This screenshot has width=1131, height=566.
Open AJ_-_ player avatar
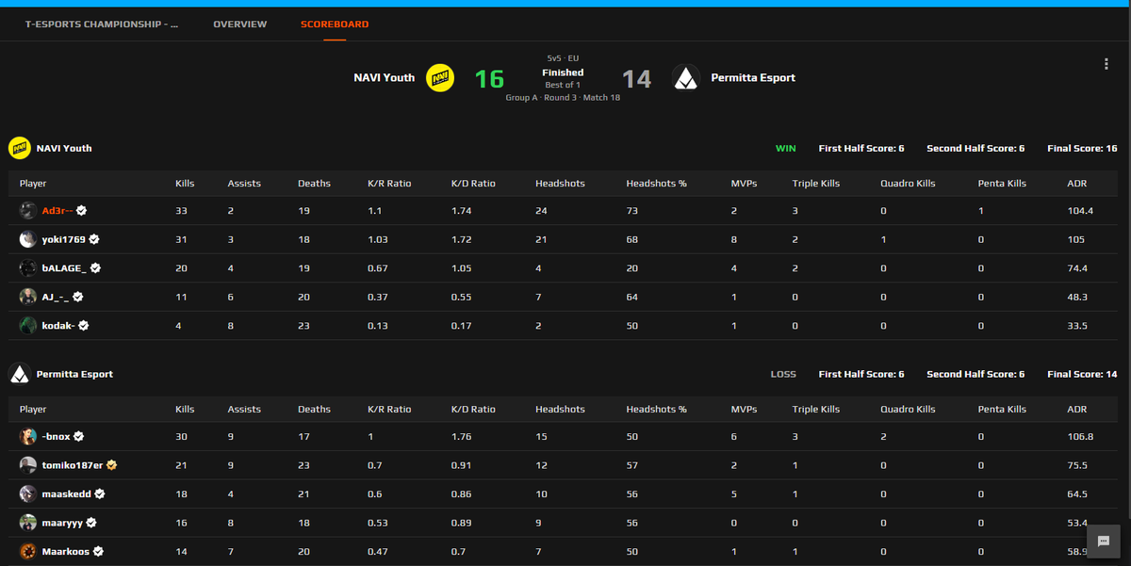pyautogui.click(x=28, y=297)
